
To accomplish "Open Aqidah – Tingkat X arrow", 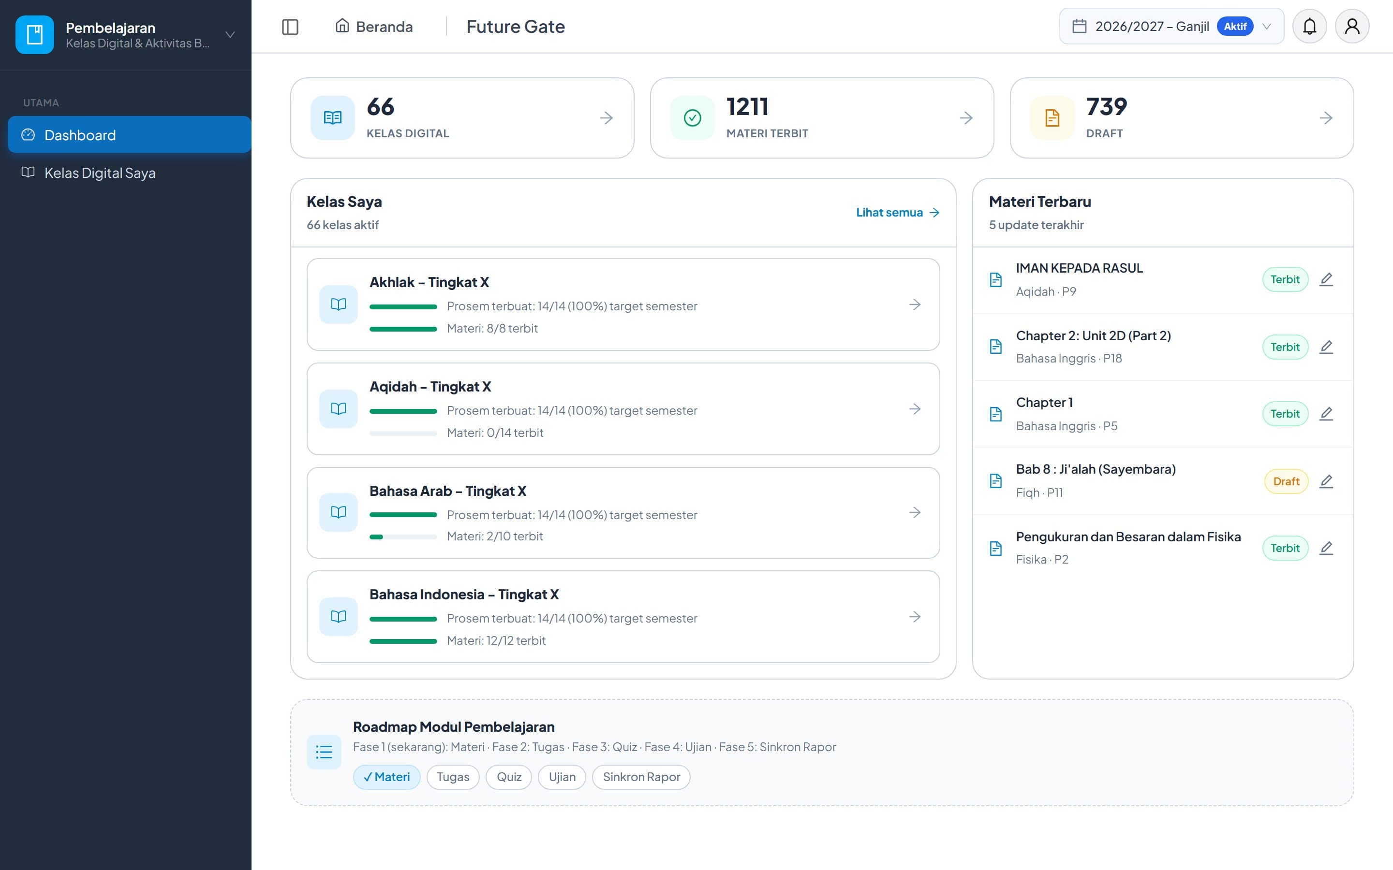I will (915, 408).
